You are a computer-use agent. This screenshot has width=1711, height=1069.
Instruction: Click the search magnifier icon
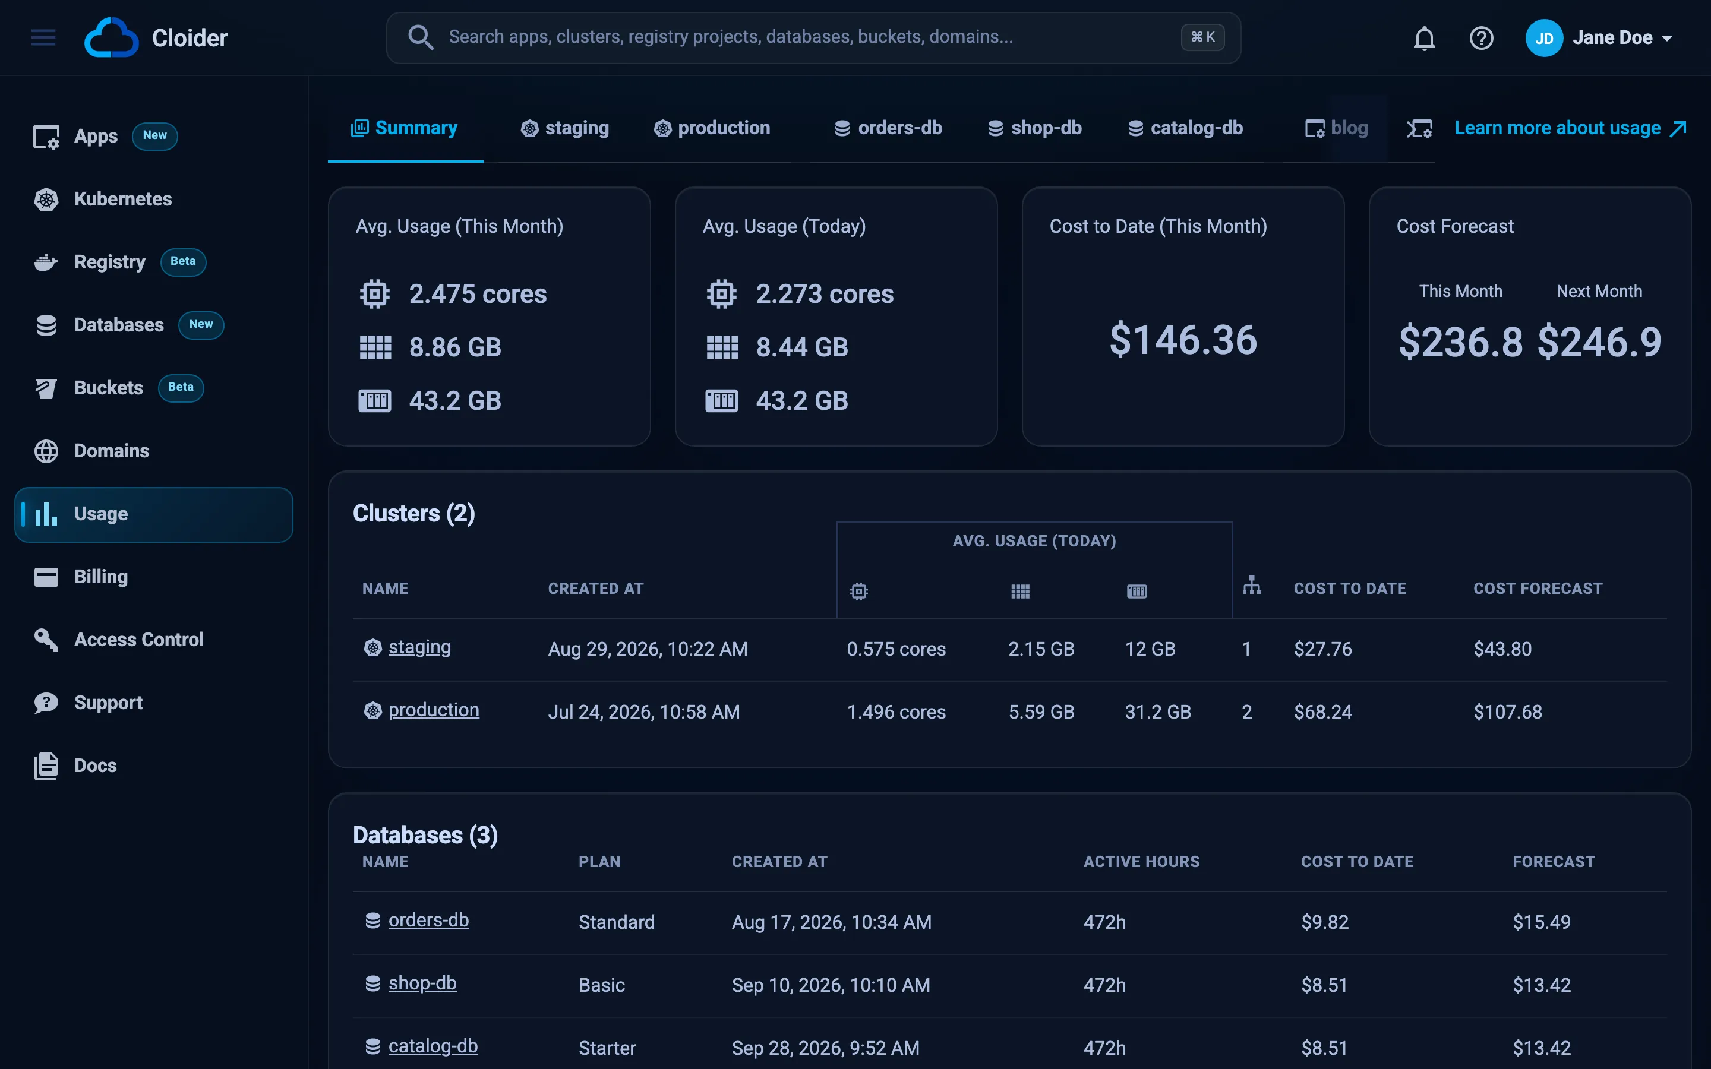coord(421,37)
